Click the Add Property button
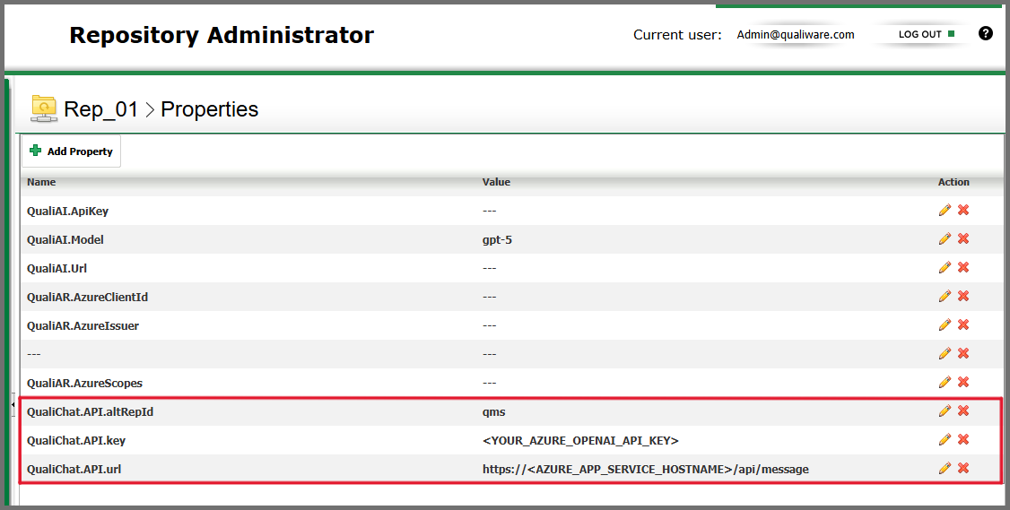This screenshot has height=510, width=1010. point(72,151)
